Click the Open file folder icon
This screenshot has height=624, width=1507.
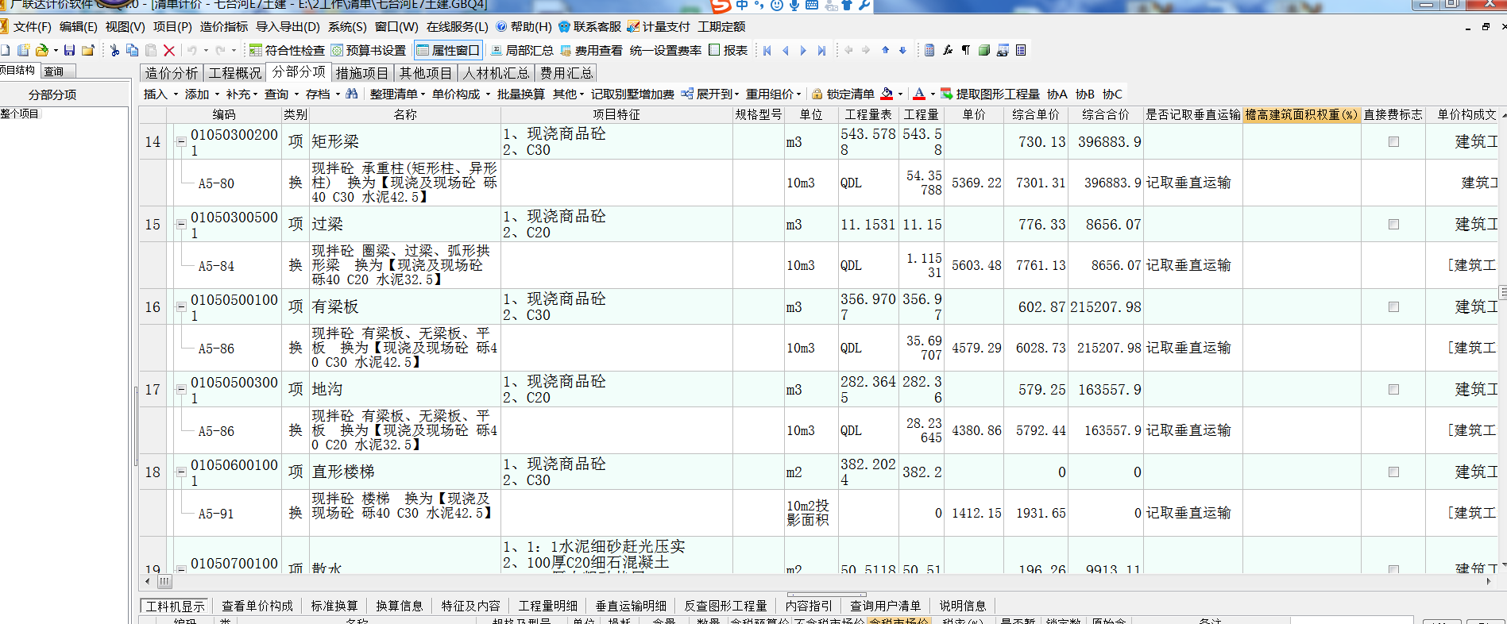[41, 50]
